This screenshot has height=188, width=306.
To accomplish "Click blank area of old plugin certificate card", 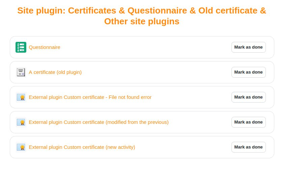I will (x=156, y=72).
